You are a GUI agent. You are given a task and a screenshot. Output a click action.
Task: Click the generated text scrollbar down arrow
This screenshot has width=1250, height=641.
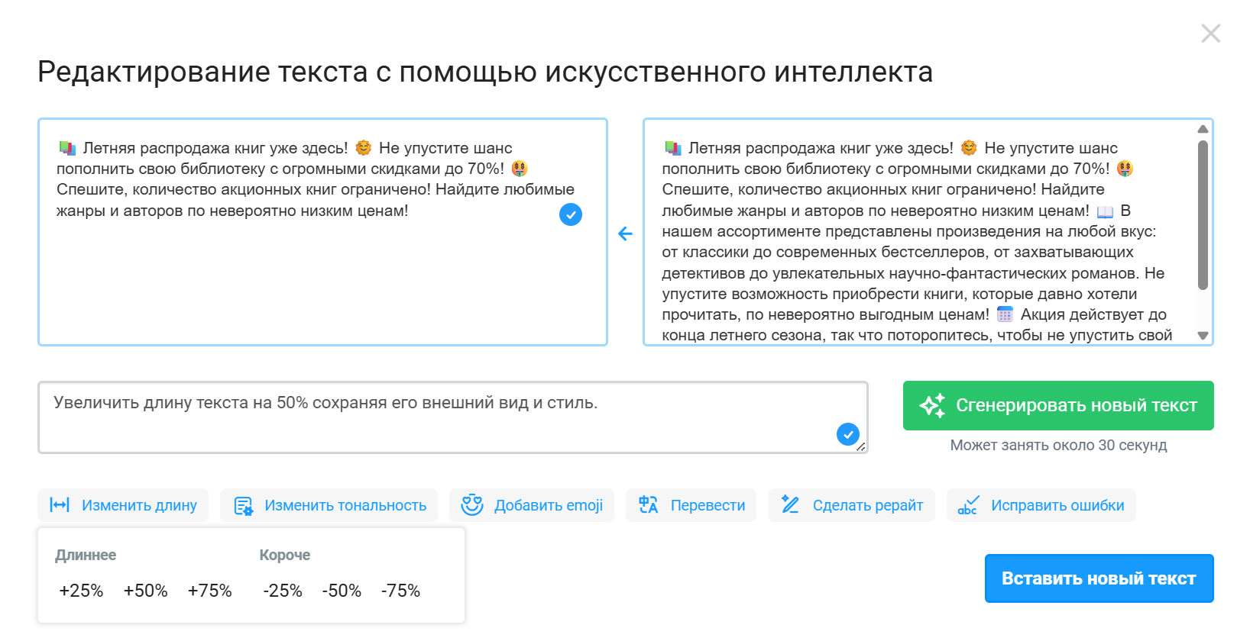pyautogui.click(x=1203, y=336)
